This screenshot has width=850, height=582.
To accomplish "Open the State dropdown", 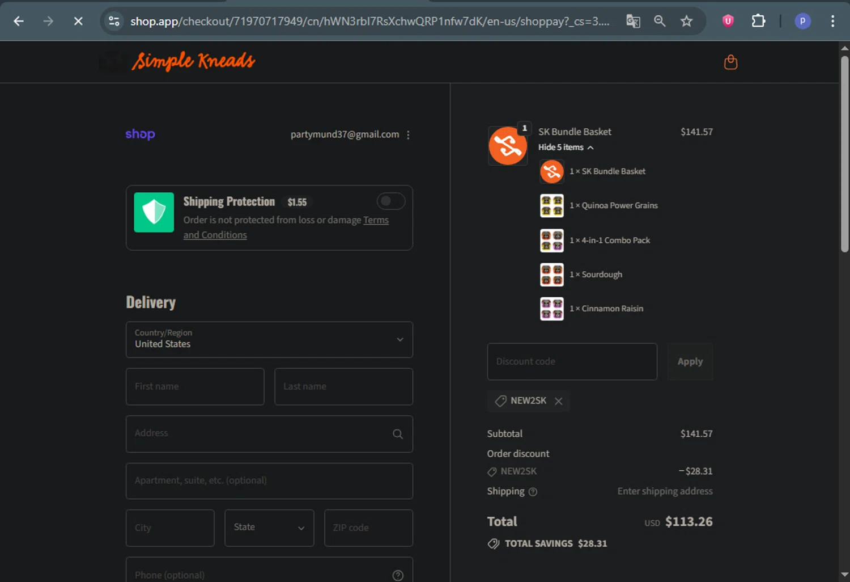I will click(269, 528).
